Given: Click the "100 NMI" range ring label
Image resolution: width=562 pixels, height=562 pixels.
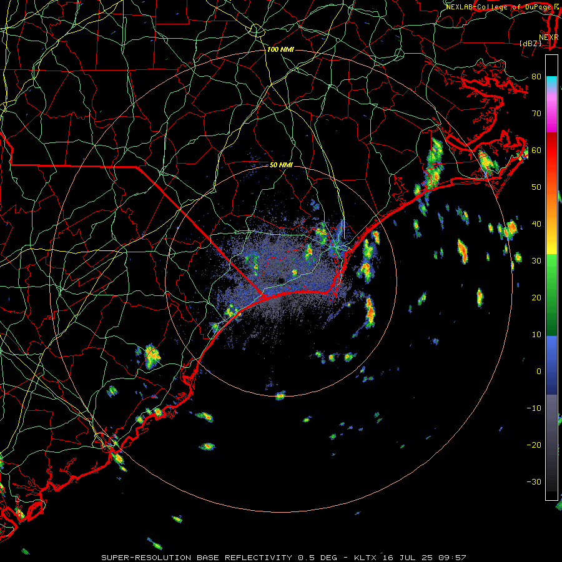Looking at the screenshot, I should [x=280, y=49].
